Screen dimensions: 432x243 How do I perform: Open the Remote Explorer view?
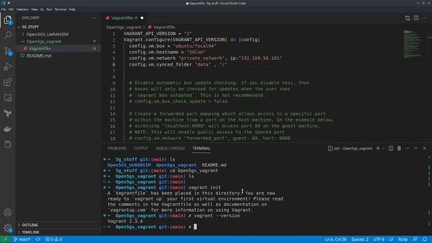tap(7, 98)
